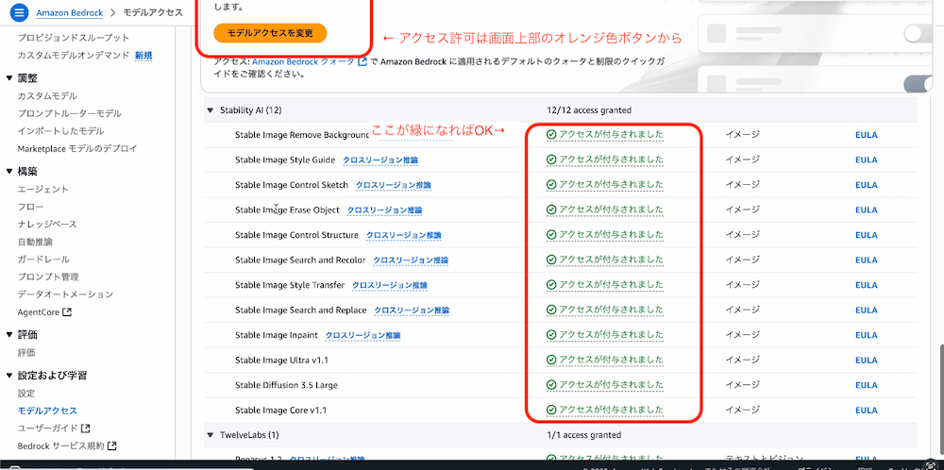This screenshot has width=944, height=470.
Task: Click クロスリージョン推論 for Stable Image Style Transfer
Action: coord(390,285)
